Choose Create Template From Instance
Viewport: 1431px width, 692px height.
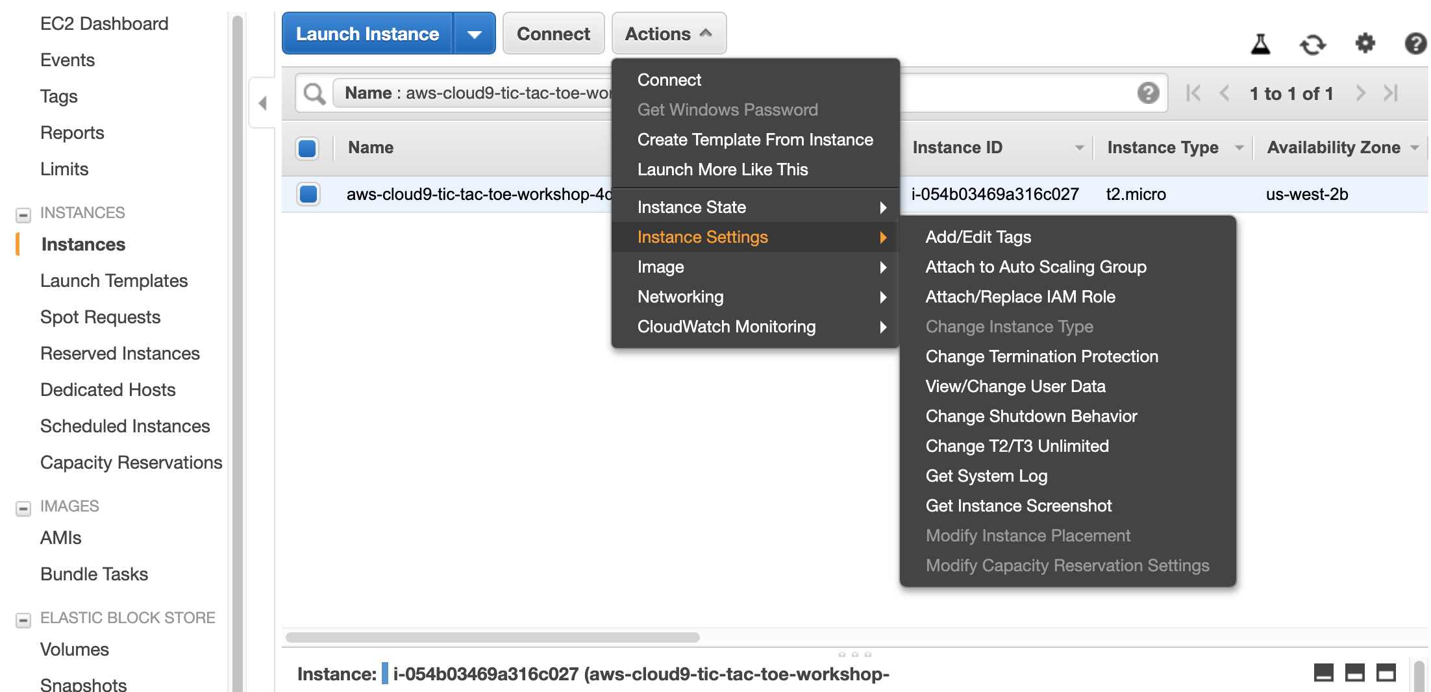tap(756, 140)
